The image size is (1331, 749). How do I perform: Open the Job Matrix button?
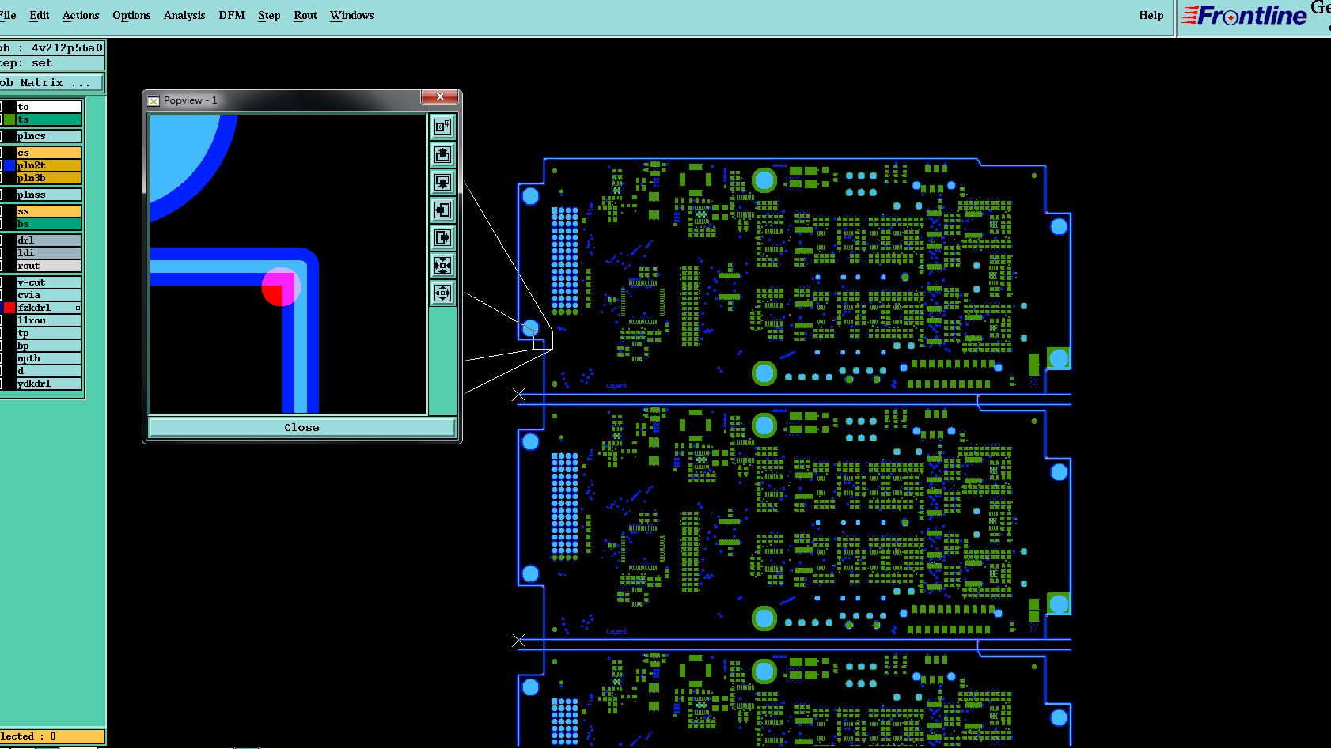click(x=51, y=82)
